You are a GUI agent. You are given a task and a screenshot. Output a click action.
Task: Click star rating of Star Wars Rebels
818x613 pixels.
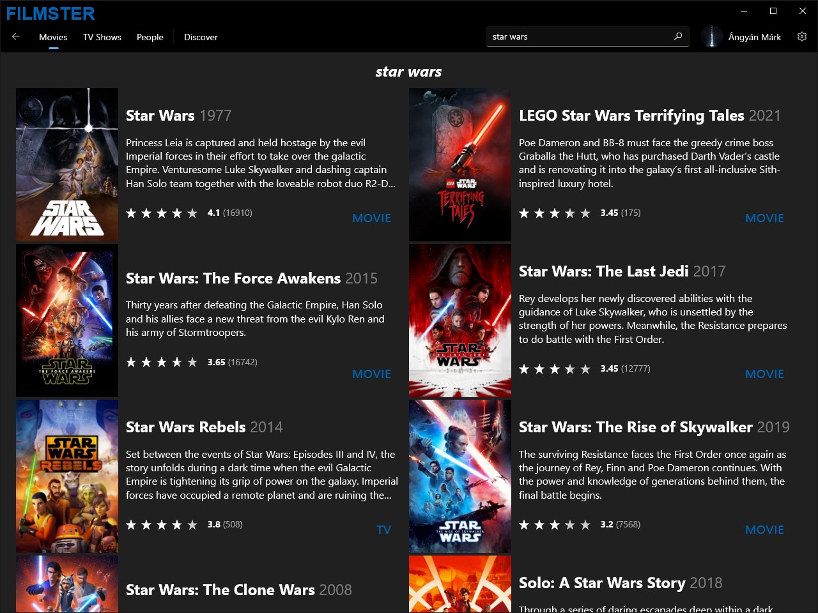coord(162,525)
